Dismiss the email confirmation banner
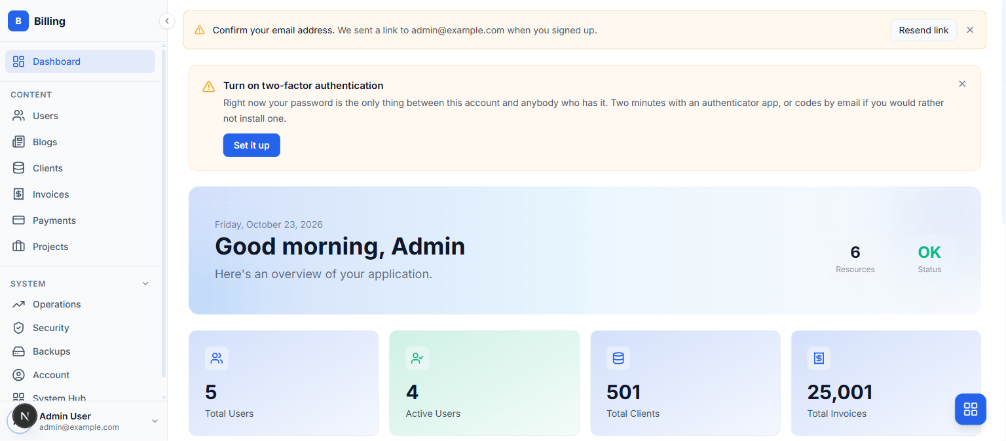This screenshot has width=1006, height=441. coord(970,30)
